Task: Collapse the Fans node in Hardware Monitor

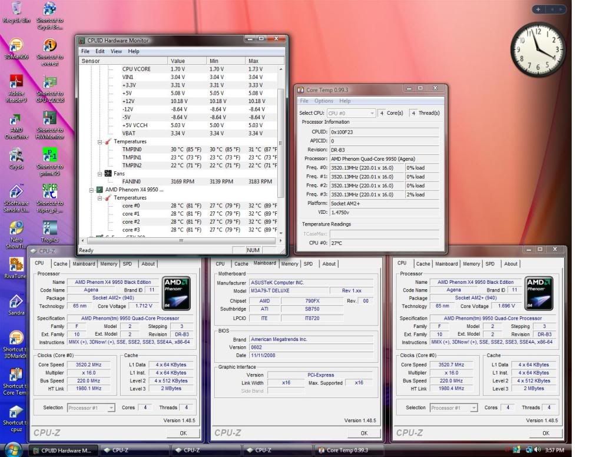Action: (100, 174)
